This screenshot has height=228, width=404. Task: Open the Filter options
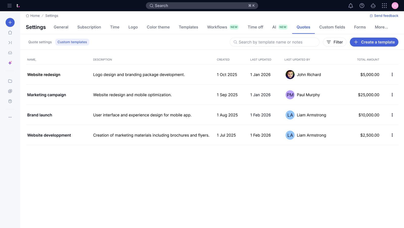(335, 42)
